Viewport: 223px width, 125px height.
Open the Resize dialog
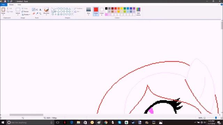[25, 11]
